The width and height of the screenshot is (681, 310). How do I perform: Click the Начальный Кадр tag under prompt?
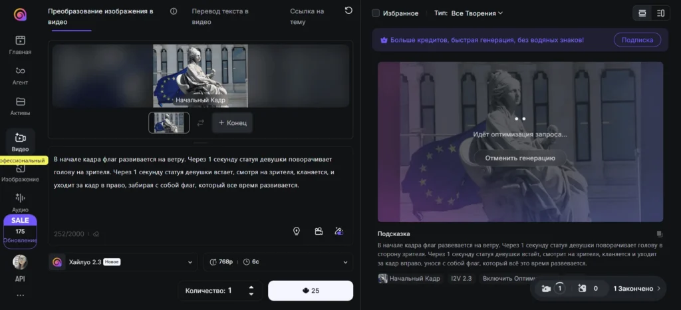click(409, 278)
